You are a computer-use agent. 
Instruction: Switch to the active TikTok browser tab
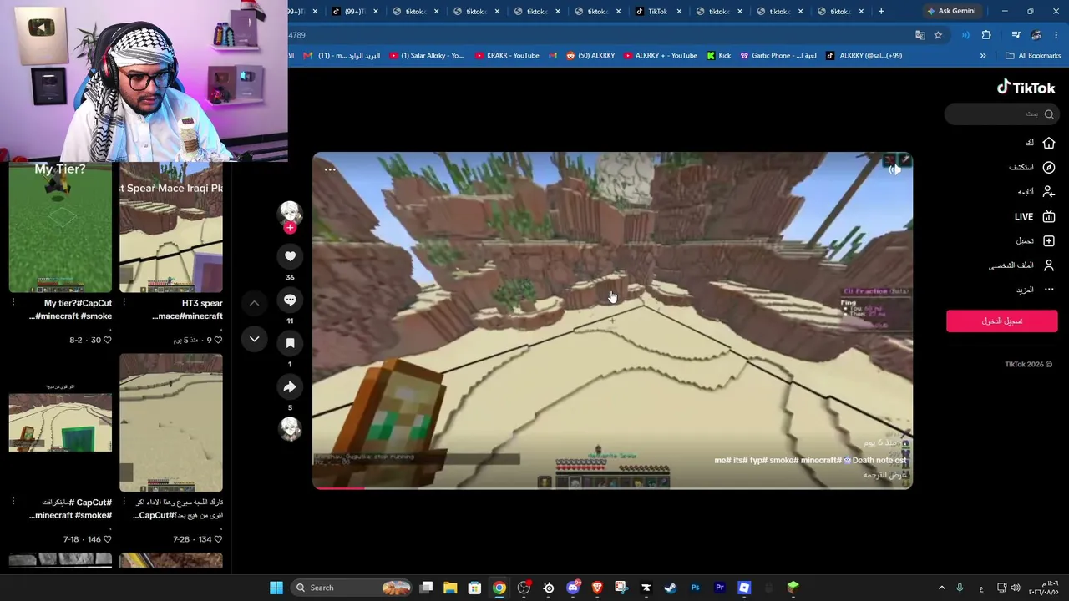(x=656, y=11)
